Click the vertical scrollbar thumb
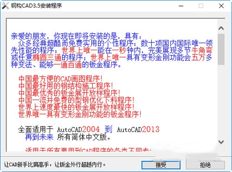Image resolution: width=232 pixels, height=172 pixels. click(x=221, y=49)
